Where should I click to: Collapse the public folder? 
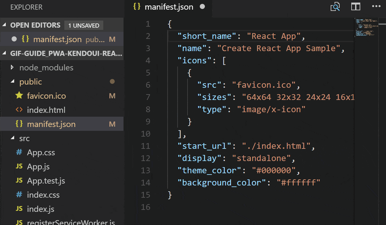[x=12, y=82]
